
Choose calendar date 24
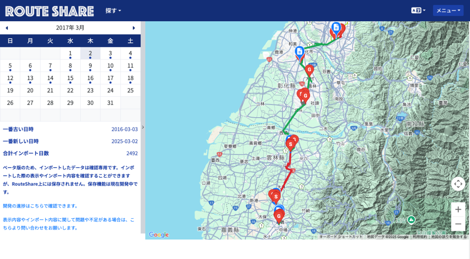[110, 91]
